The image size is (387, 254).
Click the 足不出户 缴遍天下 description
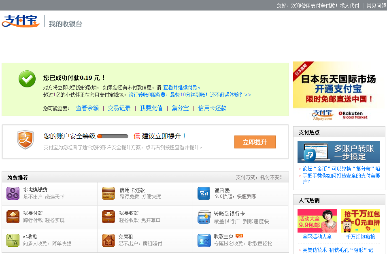[44, 197]
